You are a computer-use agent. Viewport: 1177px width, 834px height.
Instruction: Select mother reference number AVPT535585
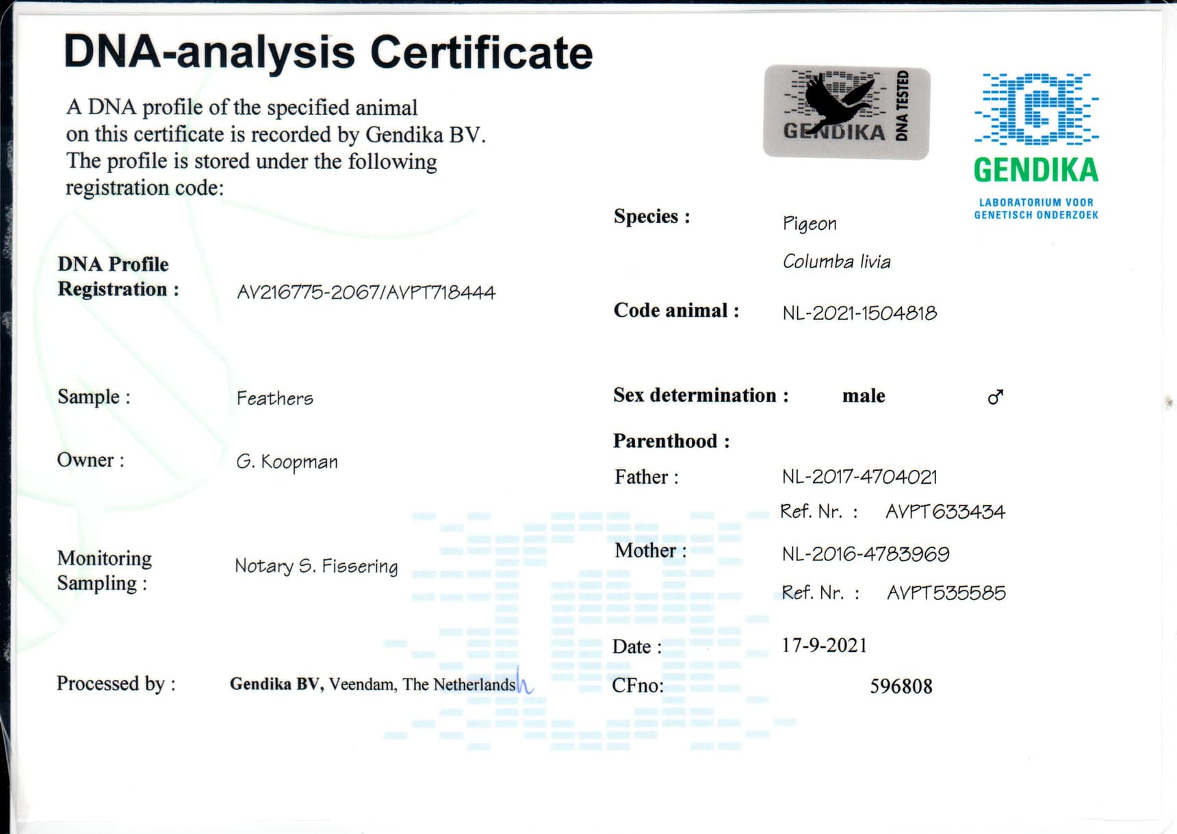click(x=946, y=592)
